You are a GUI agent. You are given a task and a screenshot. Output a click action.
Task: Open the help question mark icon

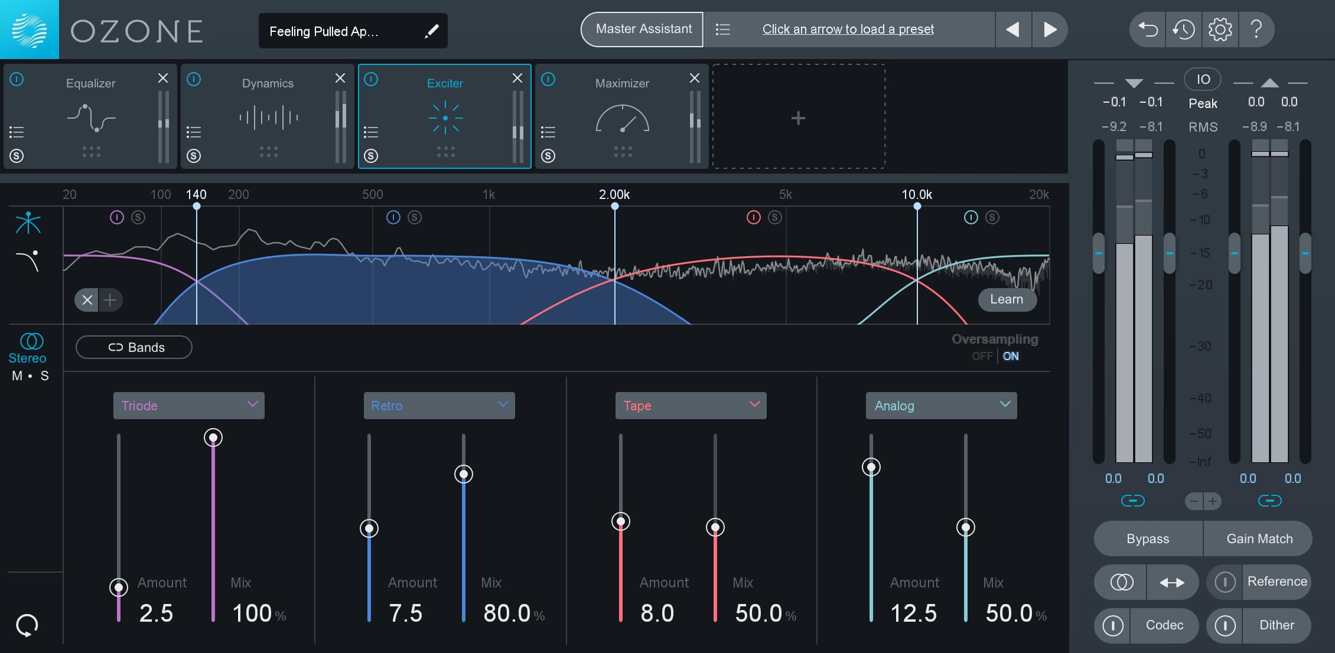point(1256,30)
